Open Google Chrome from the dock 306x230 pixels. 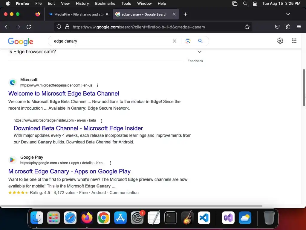point(104,218)
